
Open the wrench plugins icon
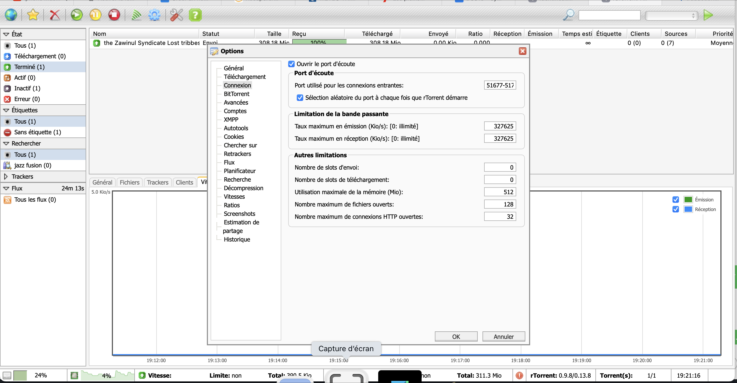click(x=176, y=15)
